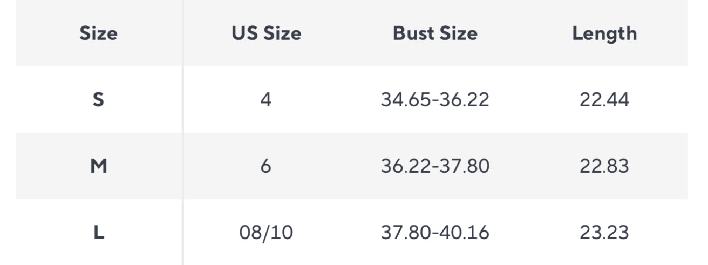
Task: Click the 23.23 length value
Action: 604,233
